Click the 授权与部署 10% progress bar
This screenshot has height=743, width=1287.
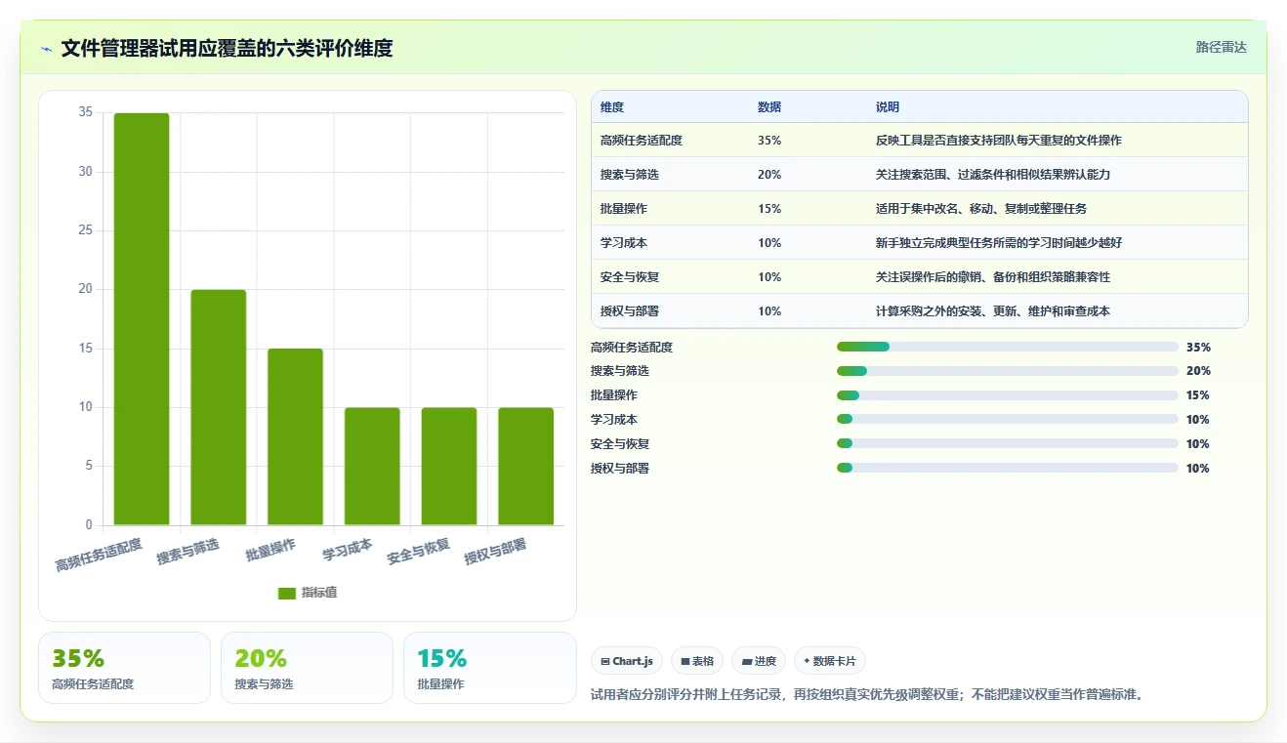[x=1008, y=469]
